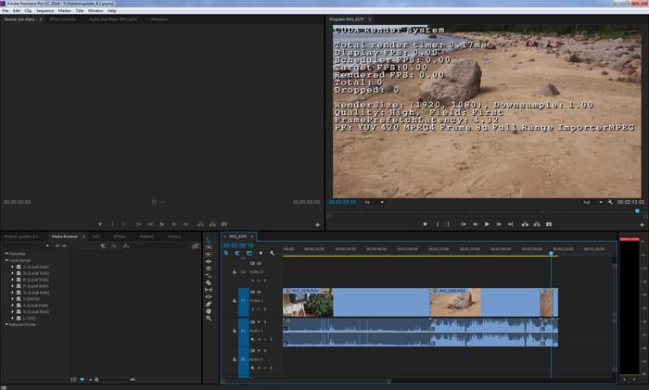The image size is (649, 390).
Task: Play the Program monitor sequence
Action: (x=487, y=224)
